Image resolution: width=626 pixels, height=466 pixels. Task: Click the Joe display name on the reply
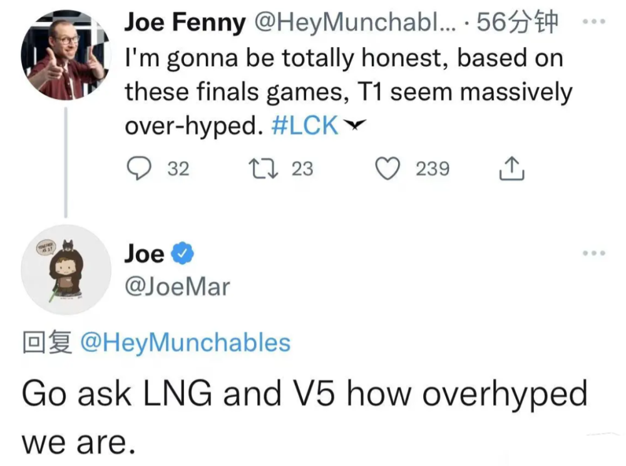point(144,254)
